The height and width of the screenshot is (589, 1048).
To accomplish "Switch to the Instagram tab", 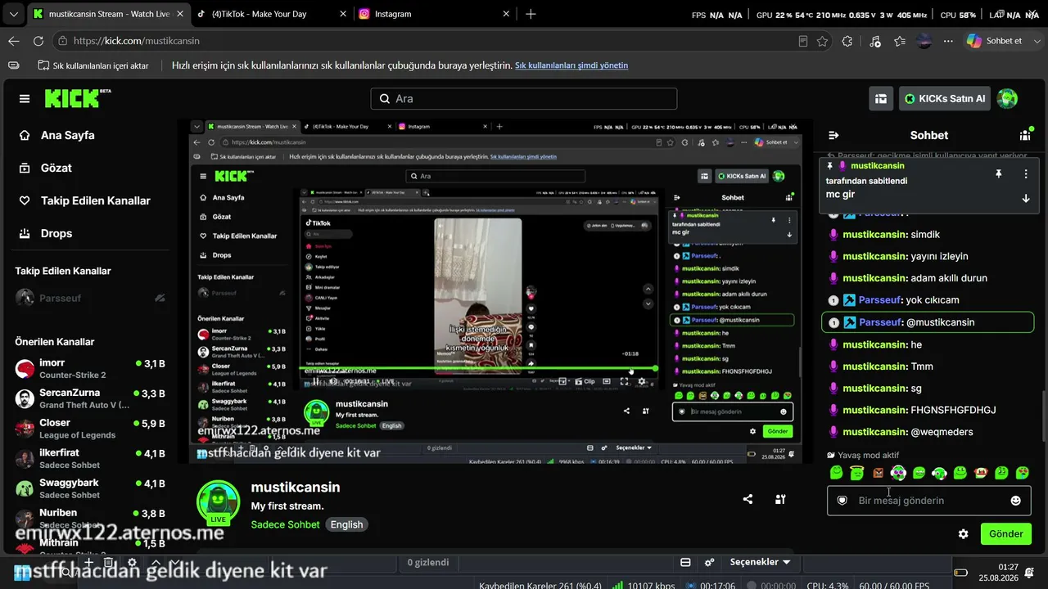I will coord(433,14).
